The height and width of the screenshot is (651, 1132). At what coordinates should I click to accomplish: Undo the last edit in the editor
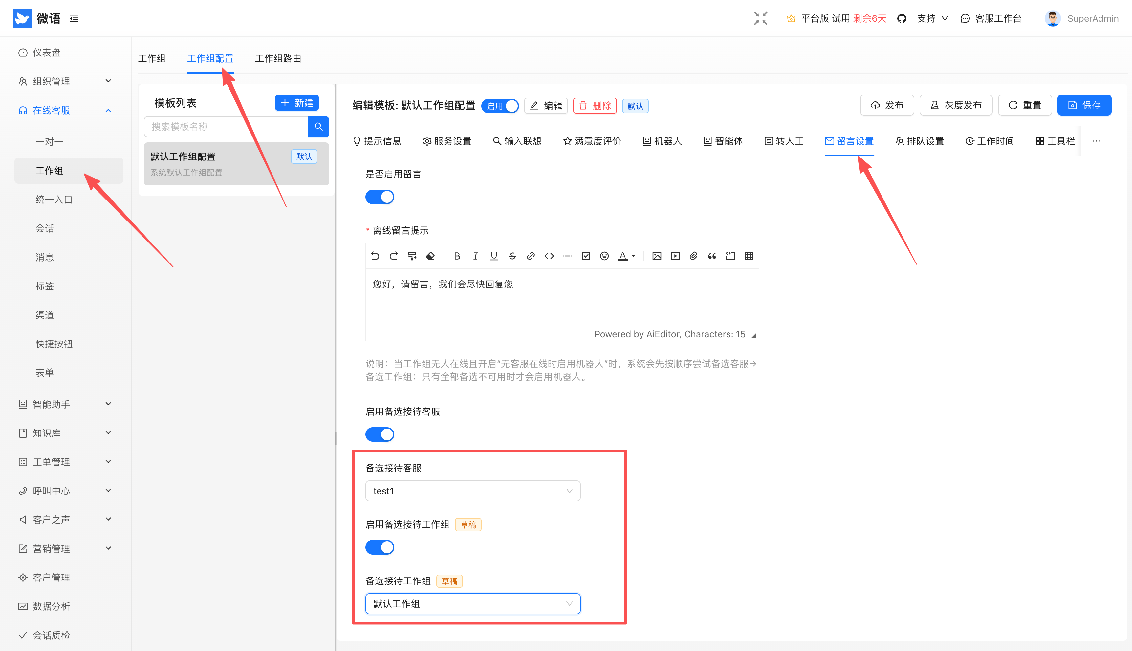pyautogui.click(x=375, y=256)
